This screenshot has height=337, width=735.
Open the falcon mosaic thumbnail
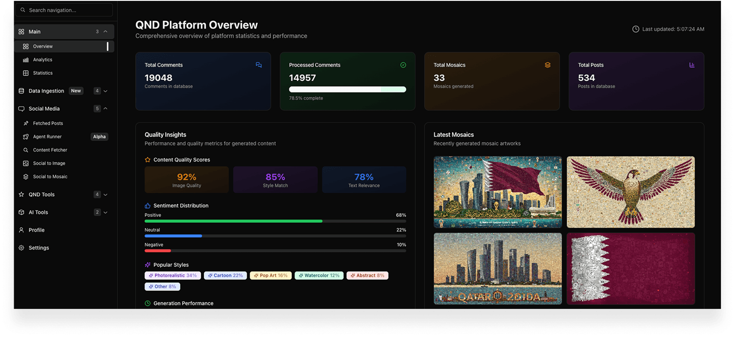tap(631, 192)
